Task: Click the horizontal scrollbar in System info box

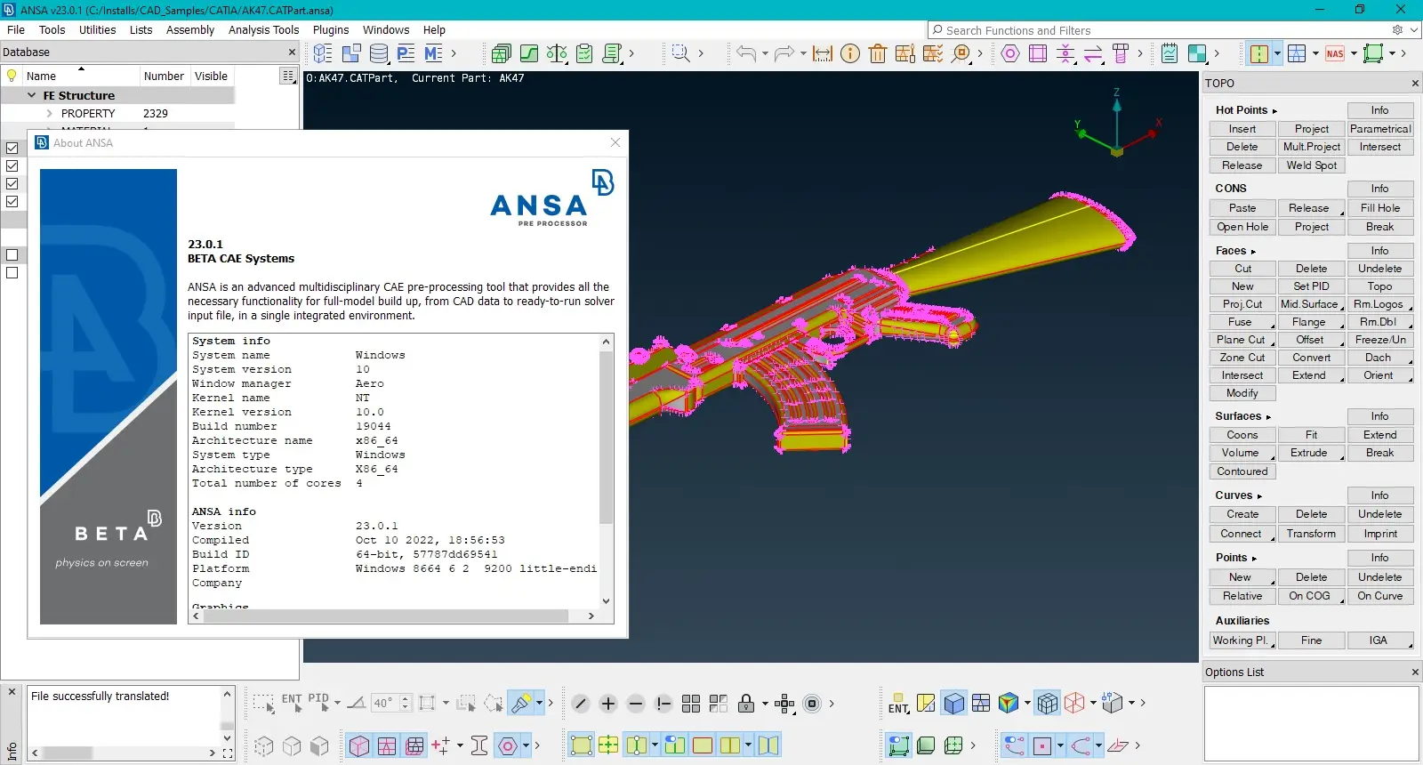Action: pyautogui.click(x=386, y=616)
